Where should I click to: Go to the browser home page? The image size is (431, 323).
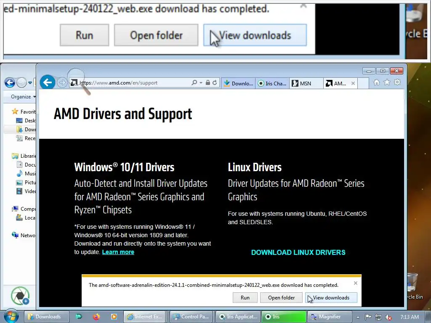(377, 82)
